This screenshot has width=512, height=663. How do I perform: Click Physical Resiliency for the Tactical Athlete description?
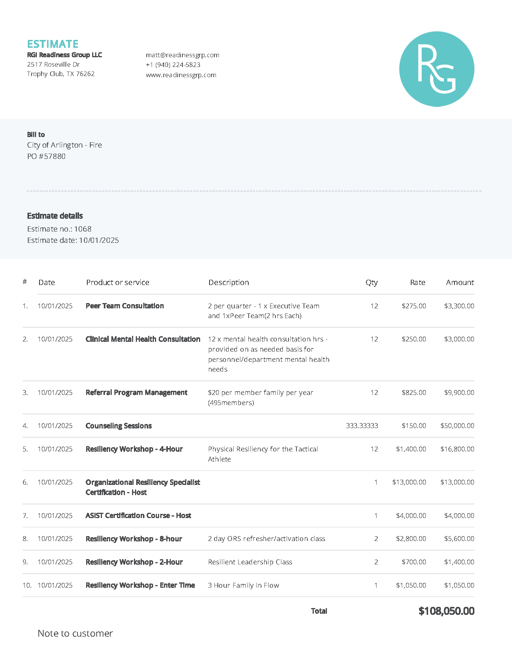[x=263, y=454]
